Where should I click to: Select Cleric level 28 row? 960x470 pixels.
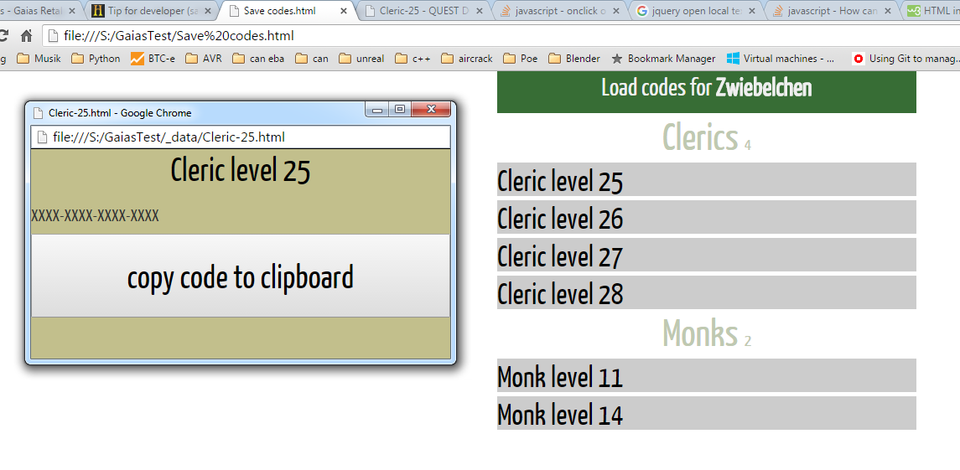[707, 292]
